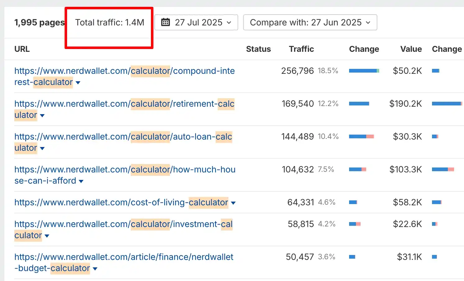Image resolution: width=464 pixels, height=281 pixels.
Task: Click traffic value 58,815
Action: coord(301,224)
